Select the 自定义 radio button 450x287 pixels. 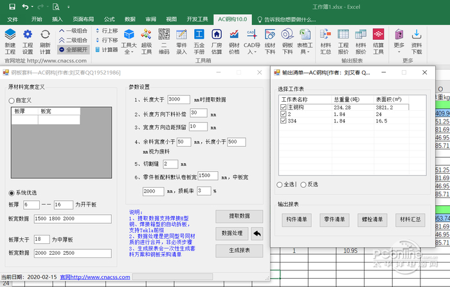pyautogui.click(x=11, y=101)
